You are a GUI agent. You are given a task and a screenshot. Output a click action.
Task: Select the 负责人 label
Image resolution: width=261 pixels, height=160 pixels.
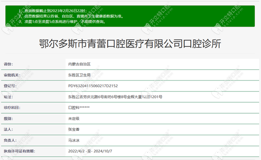click(x=10, y=141)
